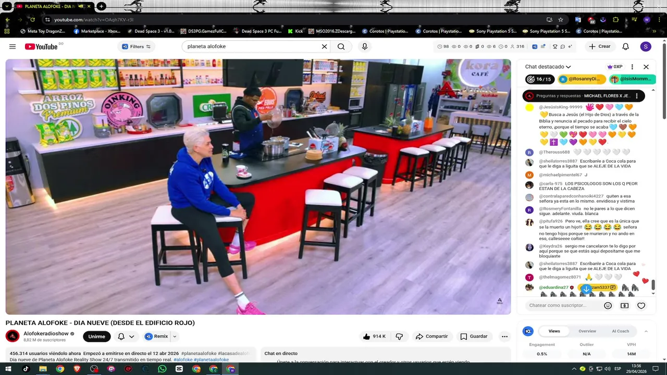This screenshot has height=375, width=667.
Task: Switch to the AI Coach tab
Action: 620,331
